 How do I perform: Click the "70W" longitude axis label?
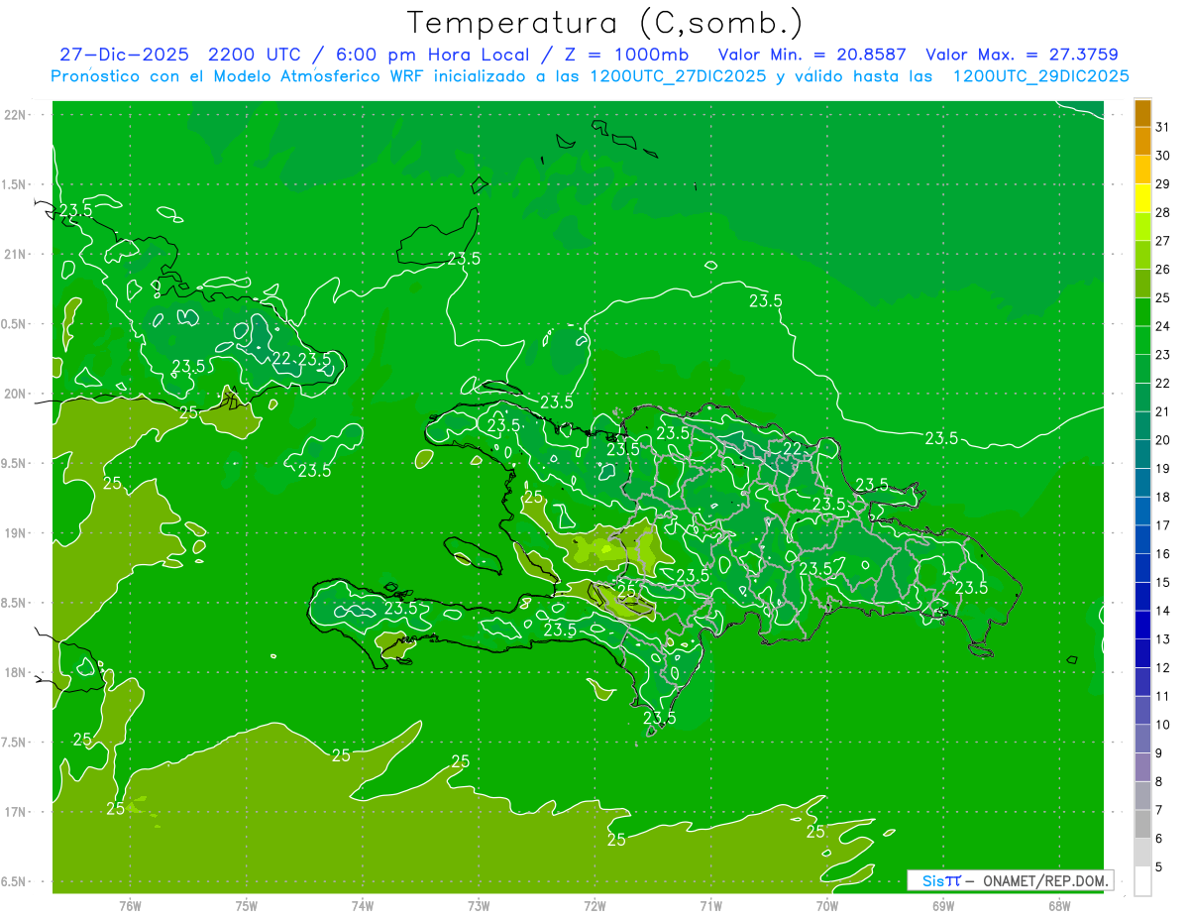tap(827, 906)
